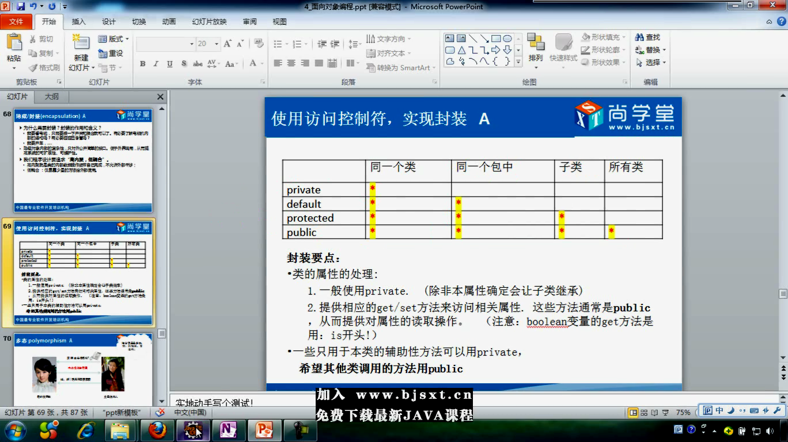Viewport: 788px width, 442px height.
Task: Click the Replace (替换) button
Action: coord(651,50)
